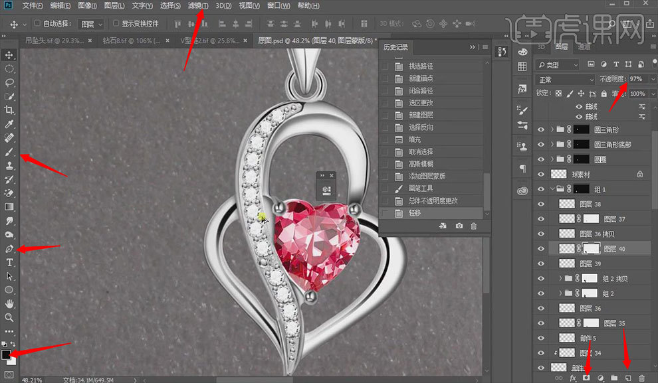The height and width of the screenshot is (383, 658).
Task: Open layer styles fx menu
Action: pyautogui.click(x=573, y=378)
